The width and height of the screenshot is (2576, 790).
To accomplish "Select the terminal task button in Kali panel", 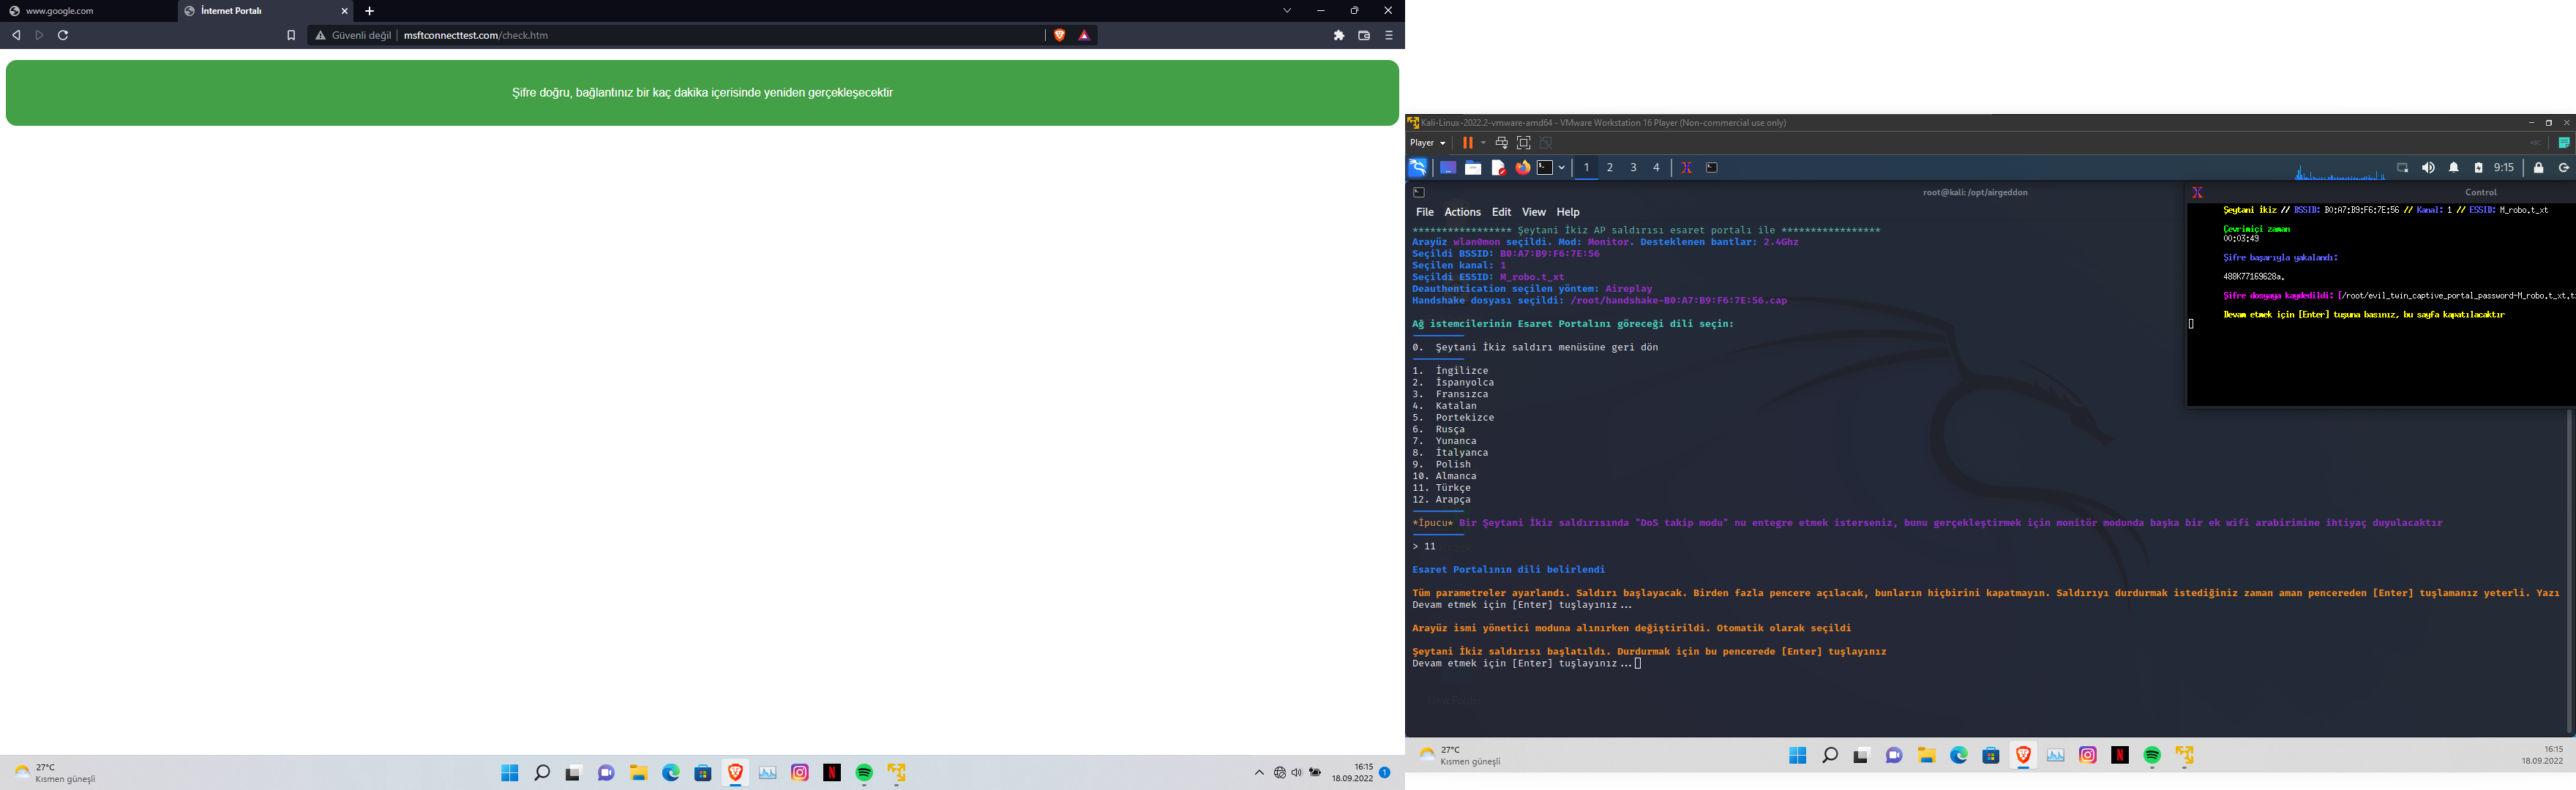I will [1712, 168].
